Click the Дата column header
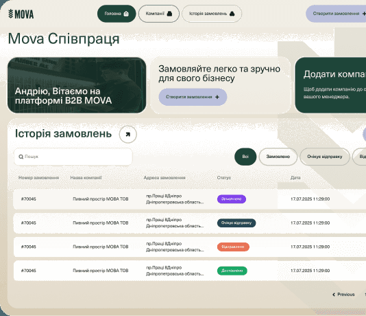The height and width of the screenshot is (316, 366). (x=295, y=178)
